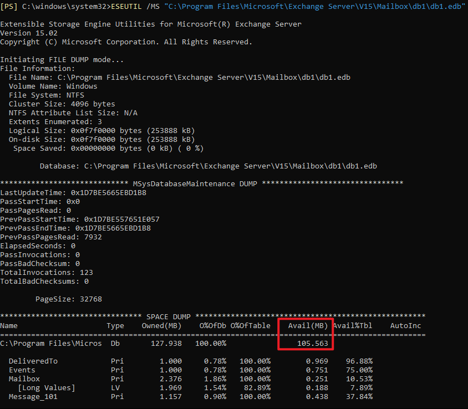Click the 'Space Saved:' line
The image size is (468, 409).
(x=108, y=149)
